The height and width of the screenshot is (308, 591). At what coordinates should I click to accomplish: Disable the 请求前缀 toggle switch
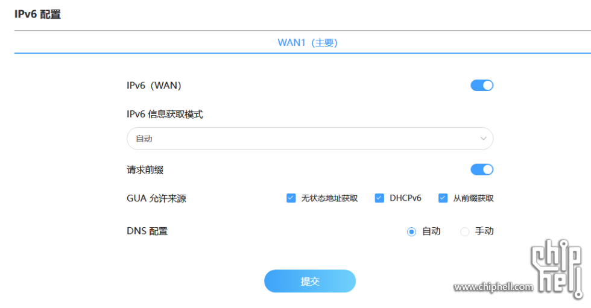(x=482, y=170)
